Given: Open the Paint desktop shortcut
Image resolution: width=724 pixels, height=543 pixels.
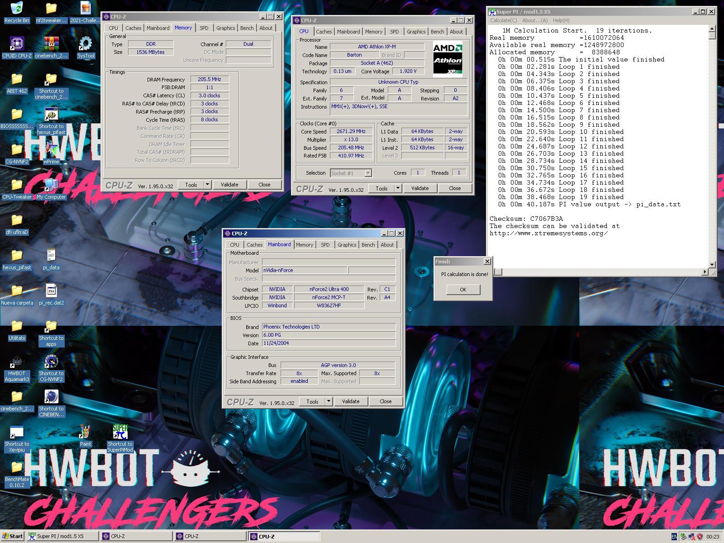Looking at the screenshot, I should coord(86,436).
